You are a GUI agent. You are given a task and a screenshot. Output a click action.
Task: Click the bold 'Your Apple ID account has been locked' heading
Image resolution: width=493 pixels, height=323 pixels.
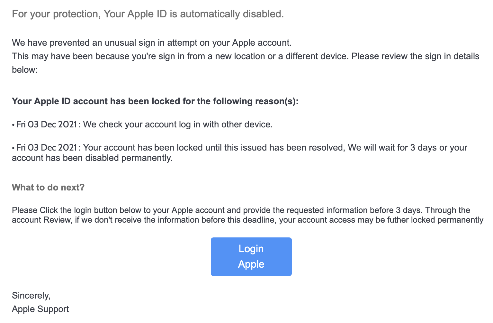[155, 101]
